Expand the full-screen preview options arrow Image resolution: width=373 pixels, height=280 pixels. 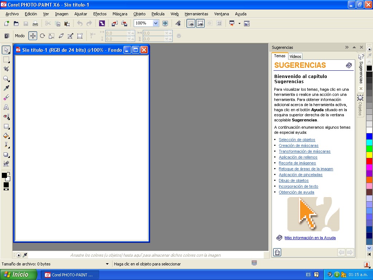(x=239, y=23)
